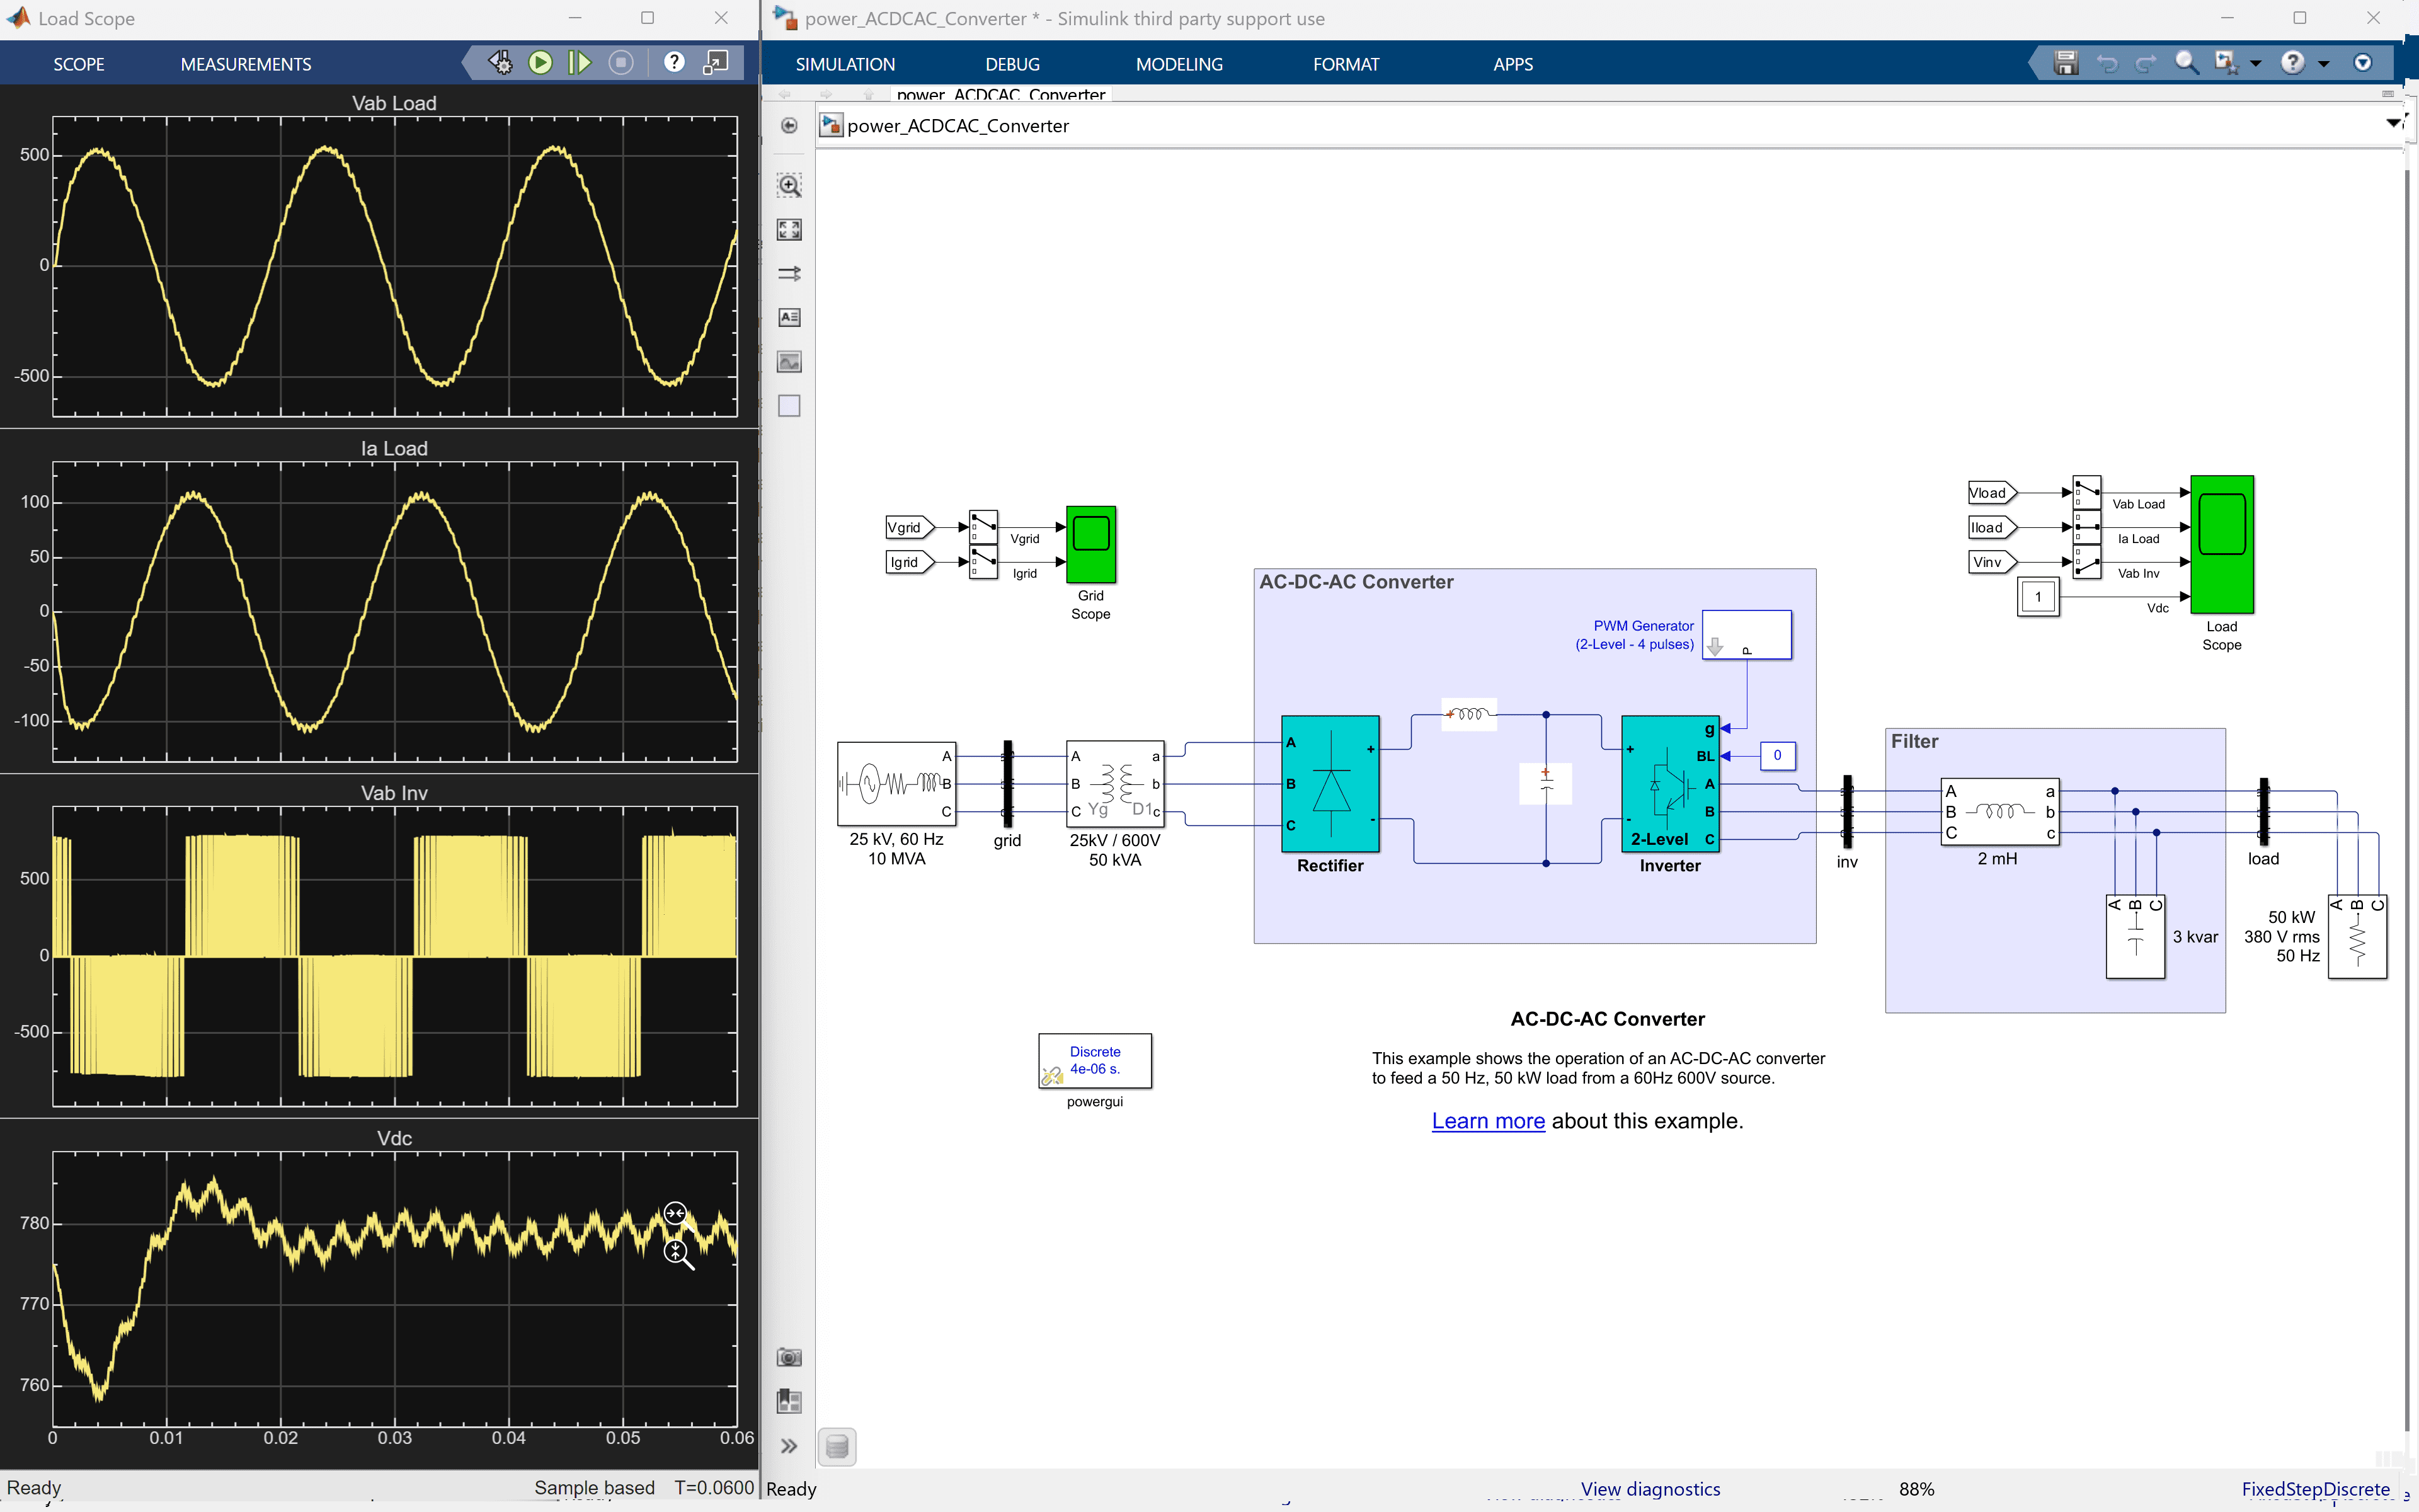Expand the double-arrow at palette bottom
This screenshot has width=2419, height=1512.
790,1445
